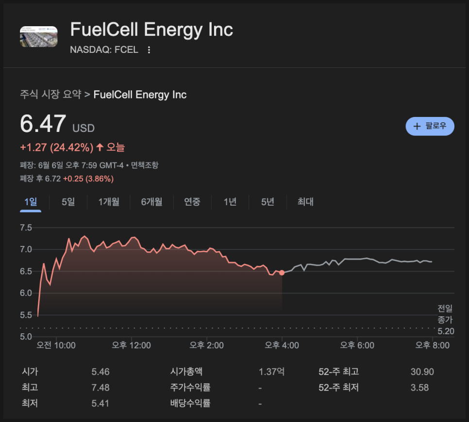The image size is (469, 422).
Task: Click the 주식 시장 요약 breadcrumb link
Action: (x=50, y=95)
